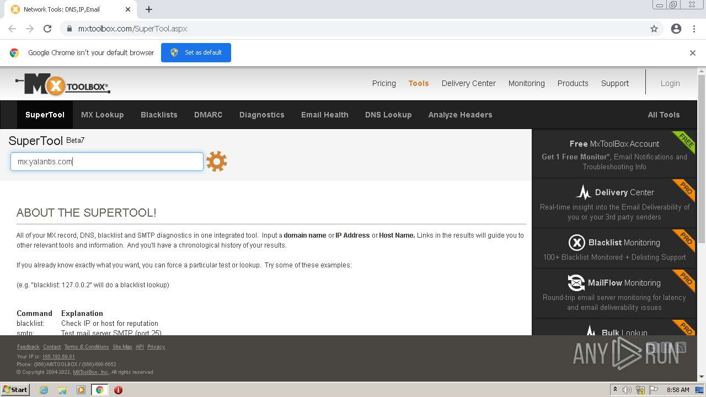The image size is (706, 397).
Task: Click the Login link
Action: click(670, 83)
